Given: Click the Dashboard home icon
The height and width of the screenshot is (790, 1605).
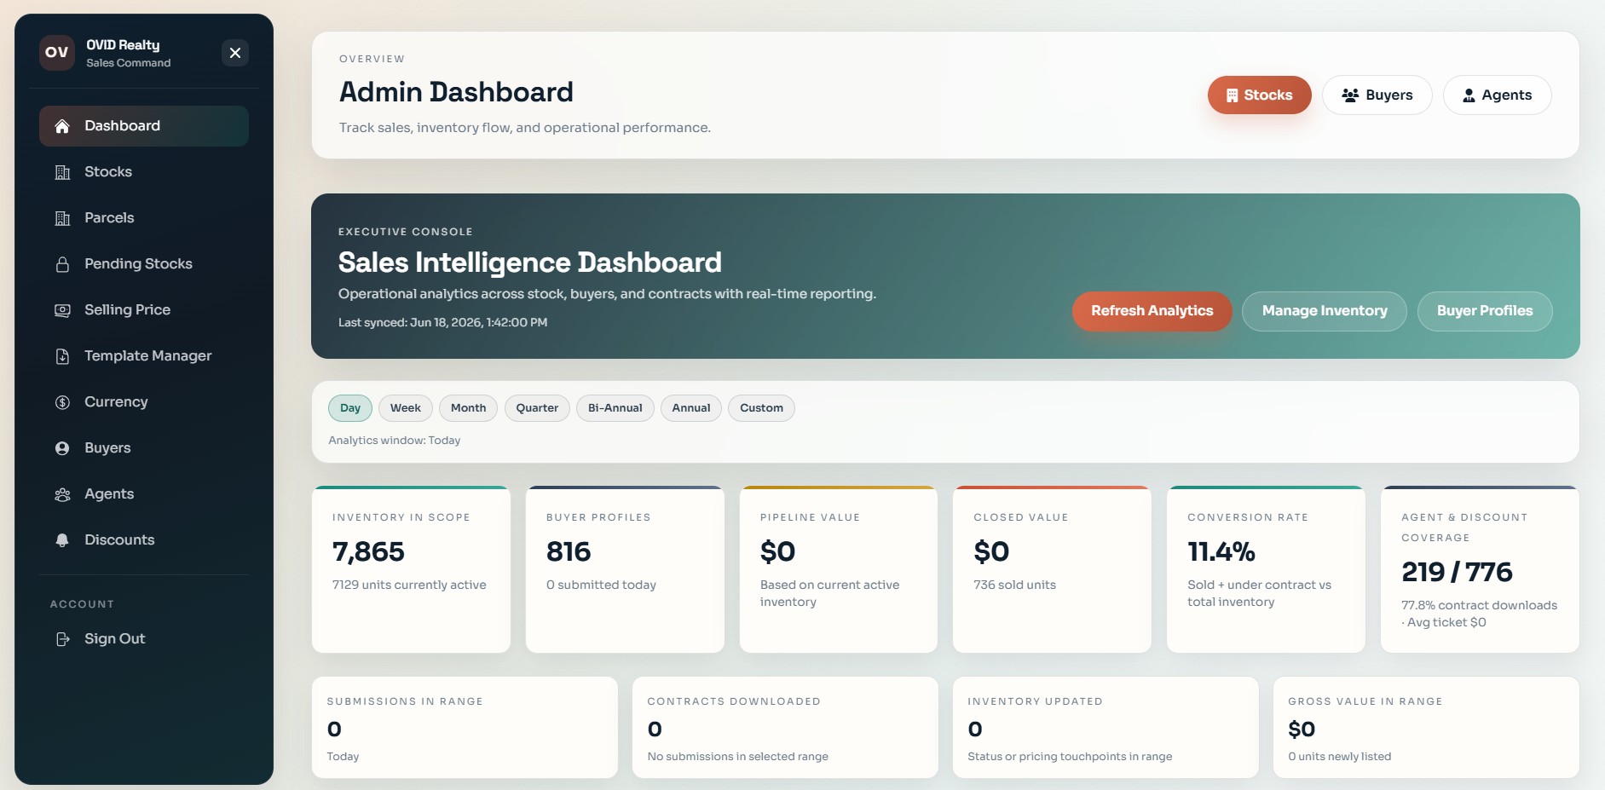Looking at the screenshot, I should tap(62, 126).
